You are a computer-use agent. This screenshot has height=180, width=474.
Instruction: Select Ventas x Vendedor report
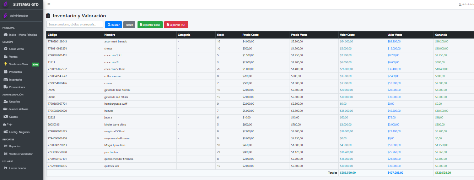[x=21, y=154]
